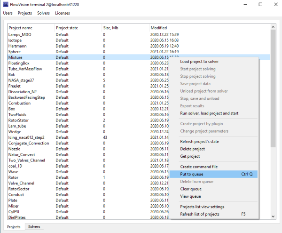
Task: Open the Solvers menu
Action: coord(43,13)
